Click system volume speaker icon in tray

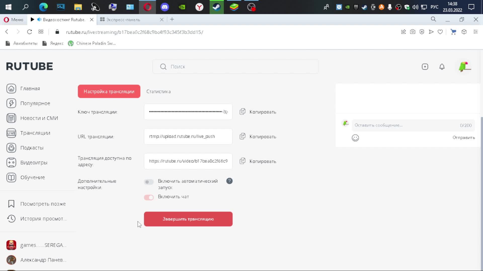(x=415, y=7)
